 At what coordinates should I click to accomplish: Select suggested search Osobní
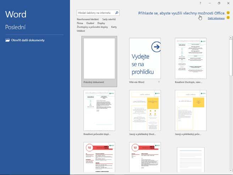(90, 23)
